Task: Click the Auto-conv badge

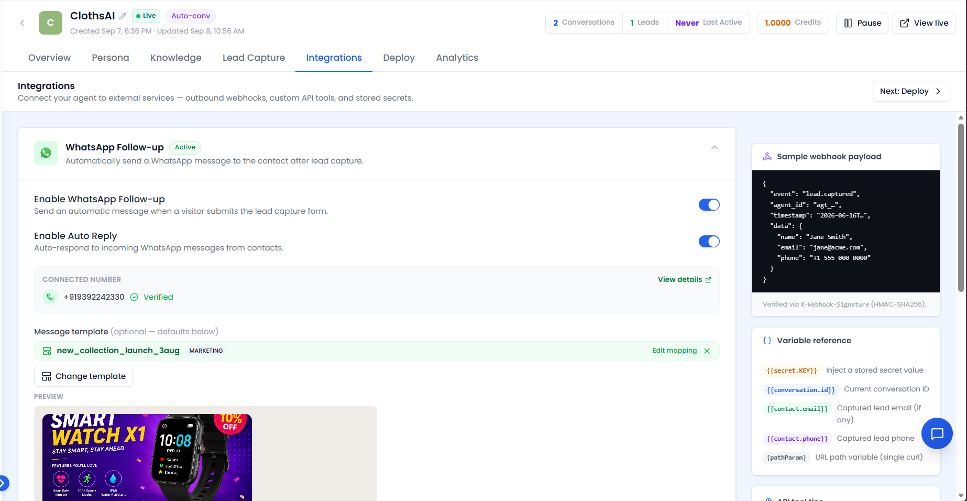Action: click(191, 16)
